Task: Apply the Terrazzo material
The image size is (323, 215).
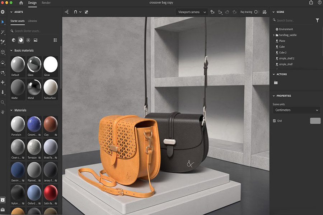Action: coord(34,149)
